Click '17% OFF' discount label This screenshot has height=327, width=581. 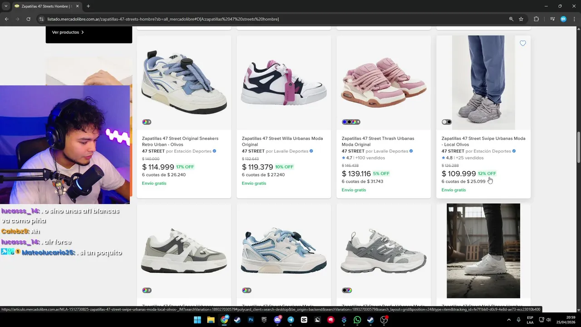coord(185,167)
